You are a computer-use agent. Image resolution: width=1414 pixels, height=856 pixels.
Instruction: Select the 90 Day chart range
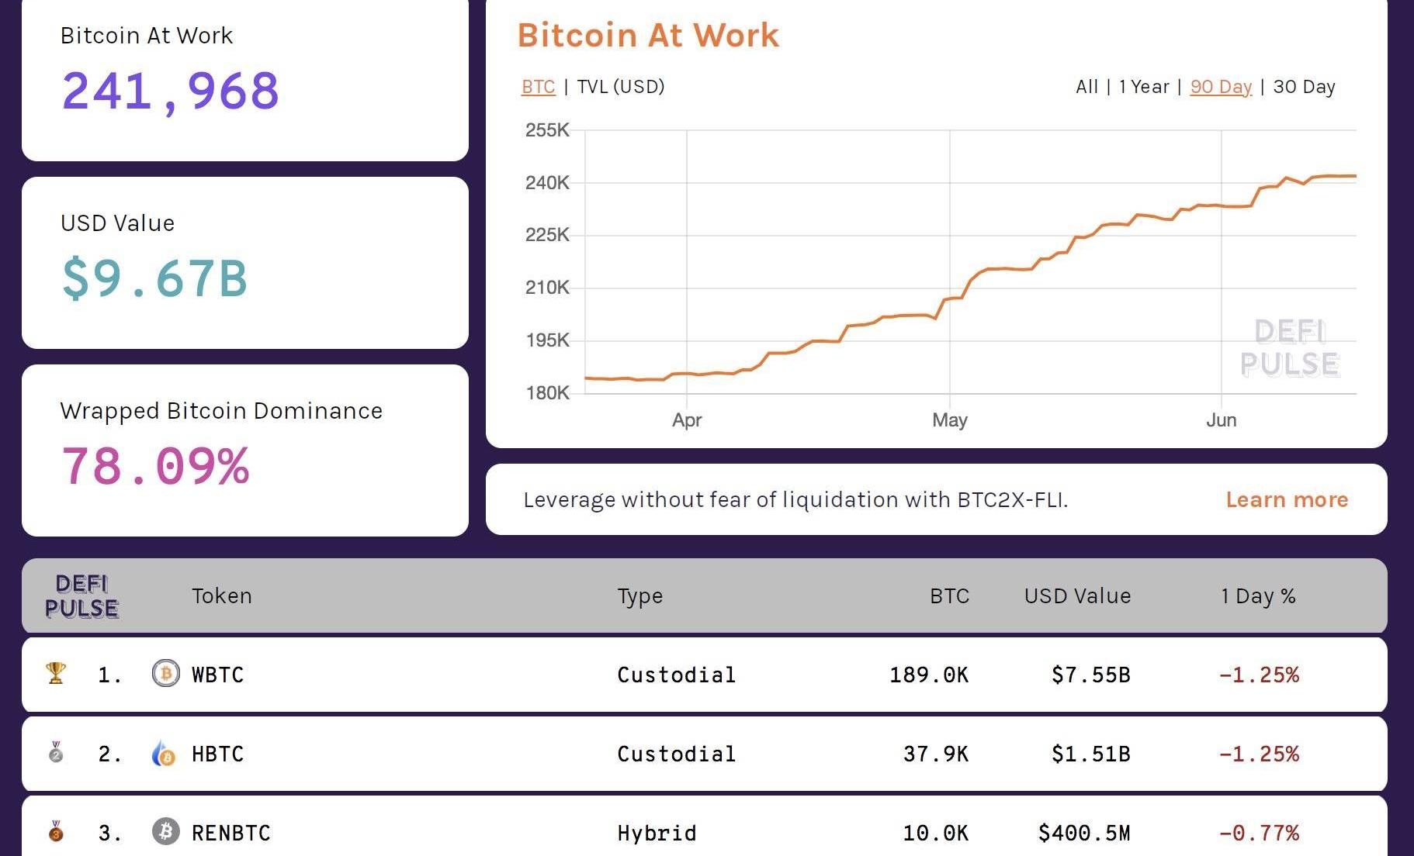tap(1221, 87)
